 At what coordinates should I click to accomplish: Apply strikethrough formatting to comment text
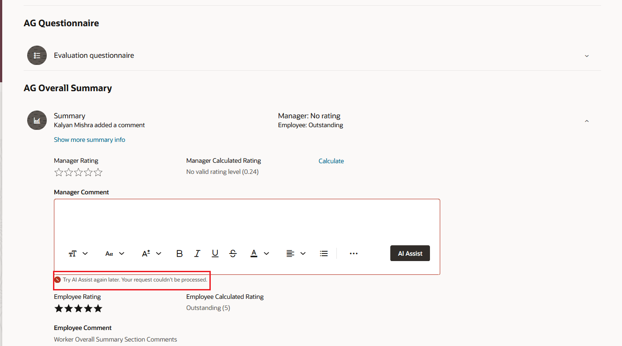[233, 253]
